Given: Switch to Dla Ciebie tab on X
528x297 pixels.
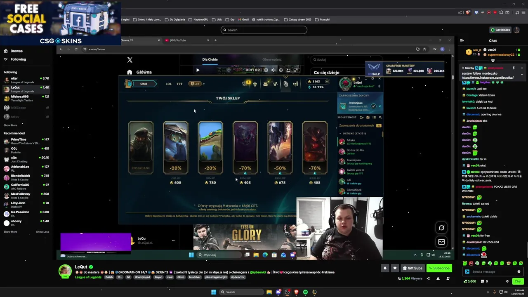Looking at the screenshot, I should click(x=210, y=59).
